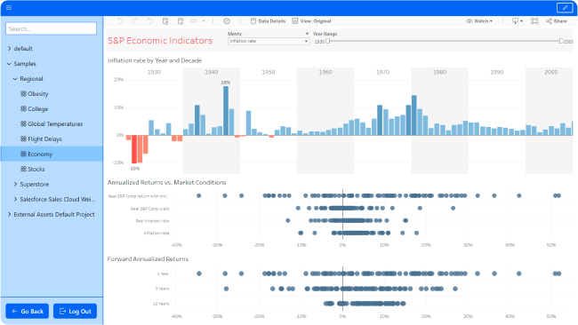Open View: Original menu

coord(311,21)
